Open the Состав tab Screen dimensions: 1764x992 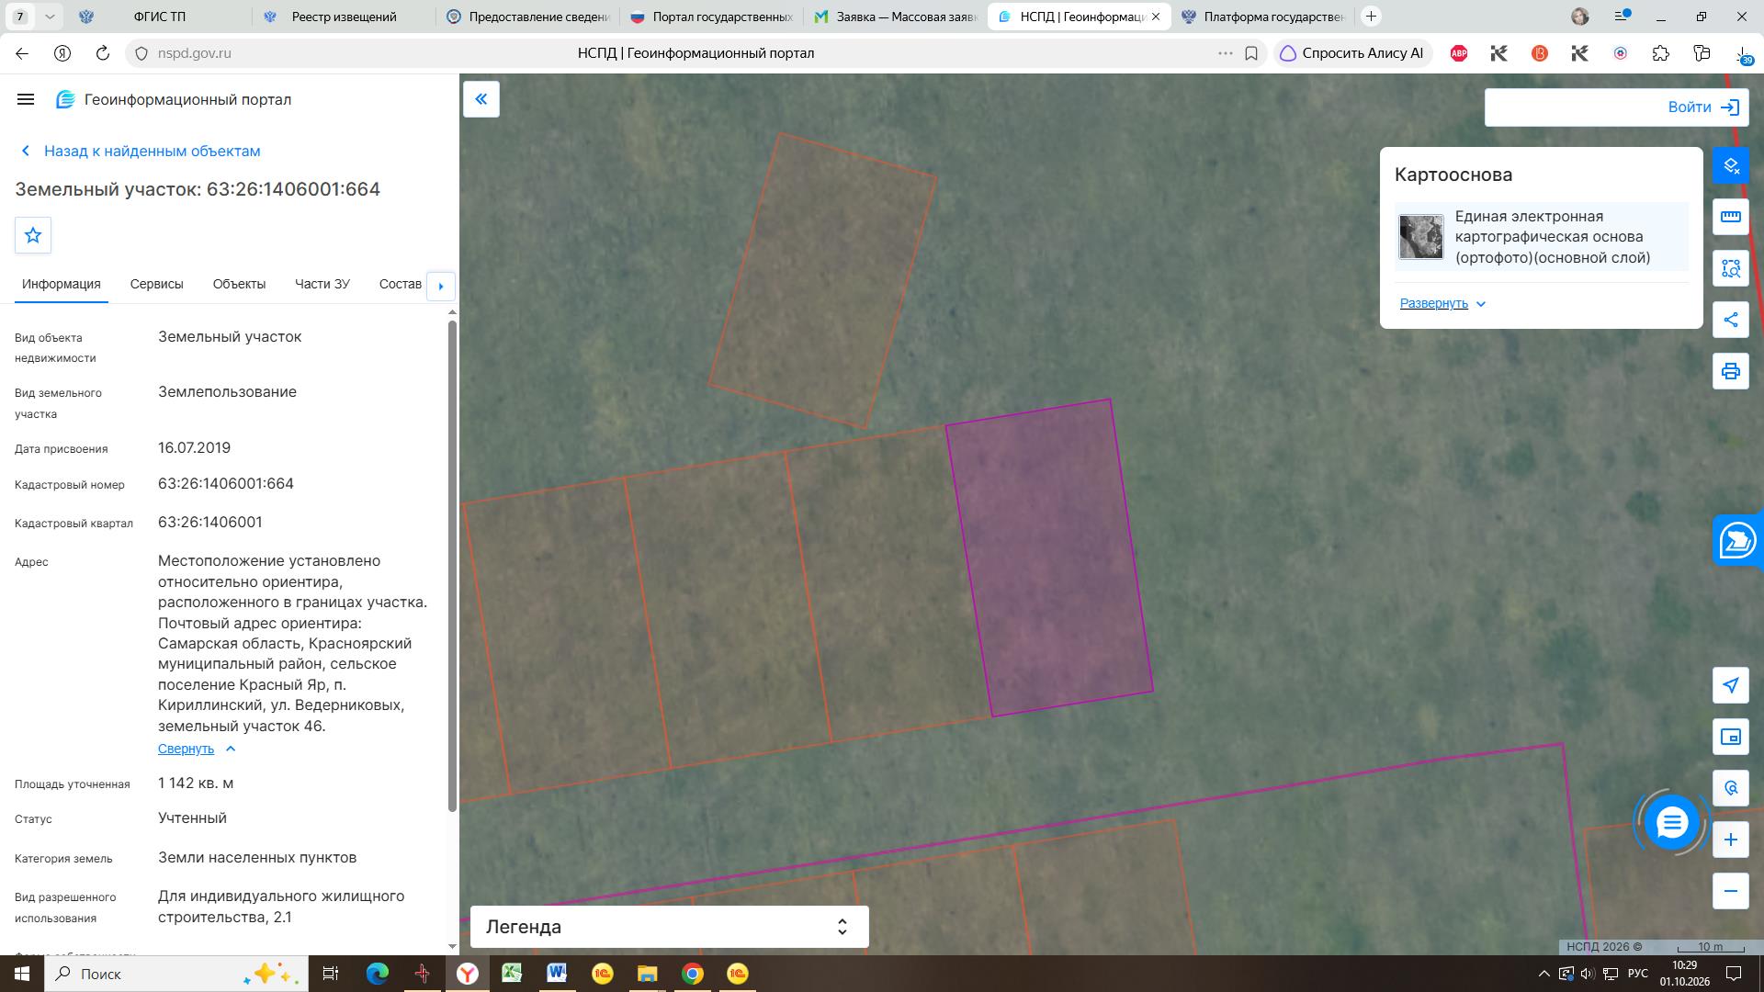(x=401, y=284)
